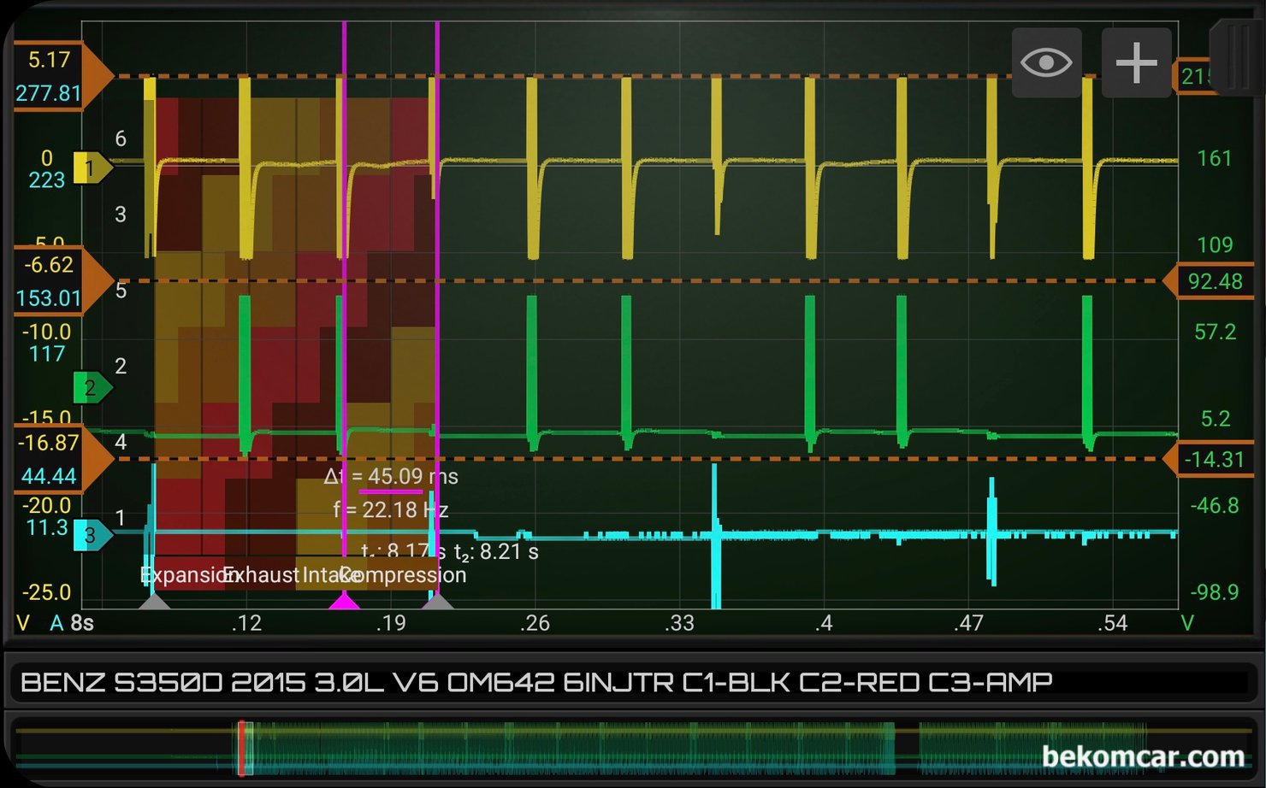This screenshot has width=1266, height=788.
Task: Open the bekomcar.com watermark link
Action: pos(1144,756)
